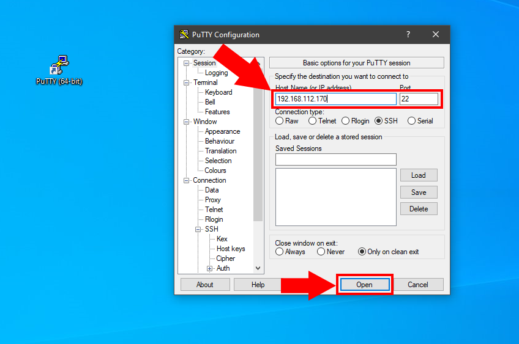
Task: Collapse the Connection tree node
Action: coord(186,180)
